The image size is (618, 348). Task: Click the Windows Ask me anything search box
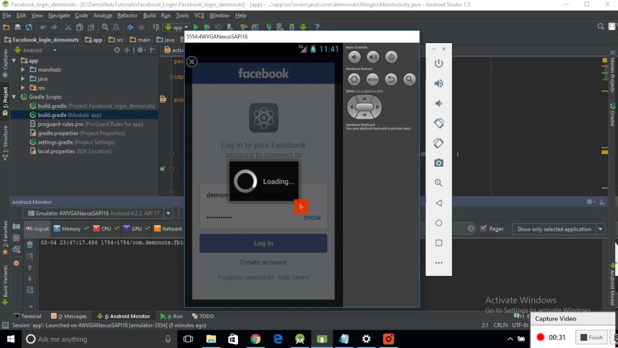click(x=99, y=339)
